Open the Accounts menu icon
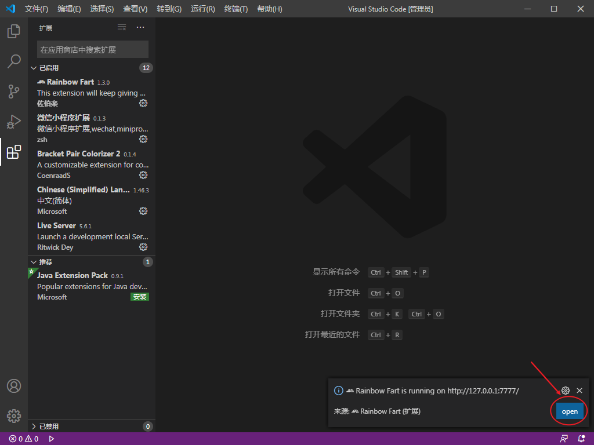Viewport: 594px width, 445px height. tap(14, 386)
